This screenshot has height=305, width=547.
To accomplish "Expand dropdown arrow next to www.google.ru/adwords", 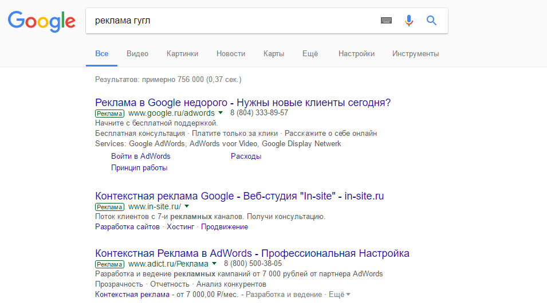I will tap(221, 113).
